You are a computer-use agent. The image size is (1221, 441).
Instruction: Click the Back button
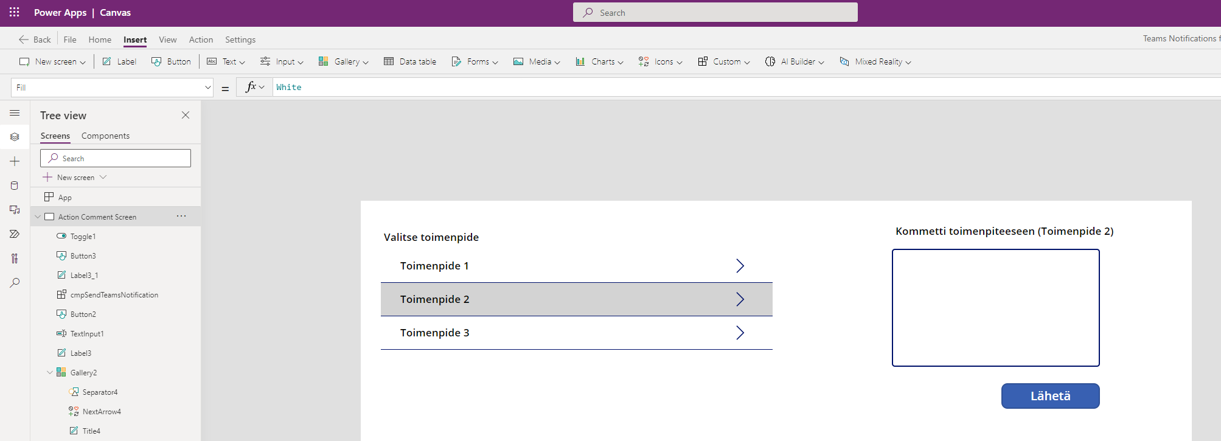35,40
